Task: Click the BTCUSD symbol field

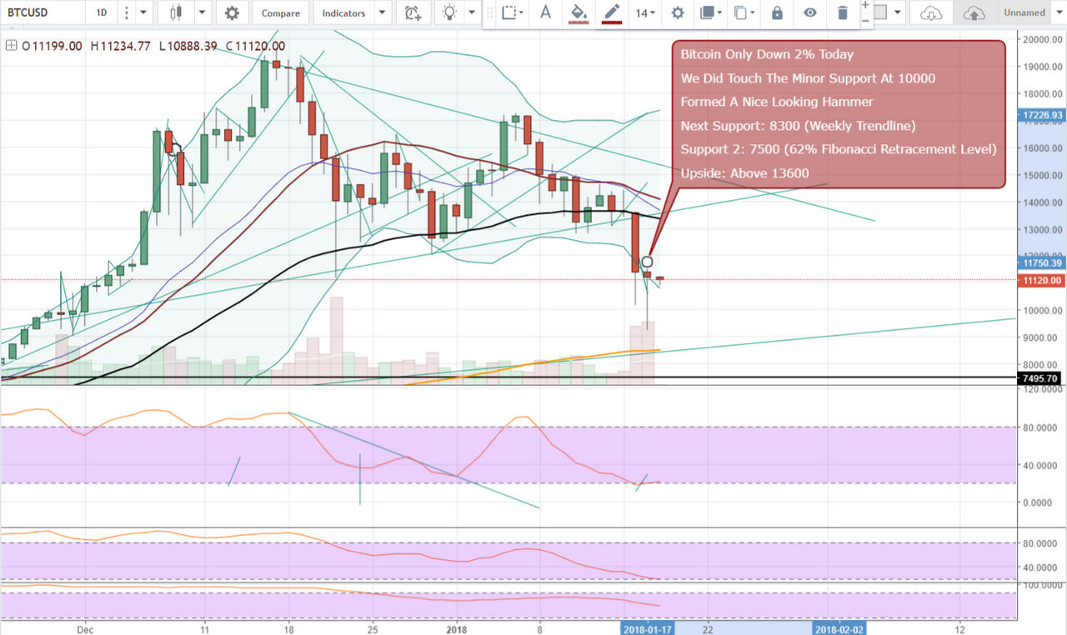Action: pos(43,12)
